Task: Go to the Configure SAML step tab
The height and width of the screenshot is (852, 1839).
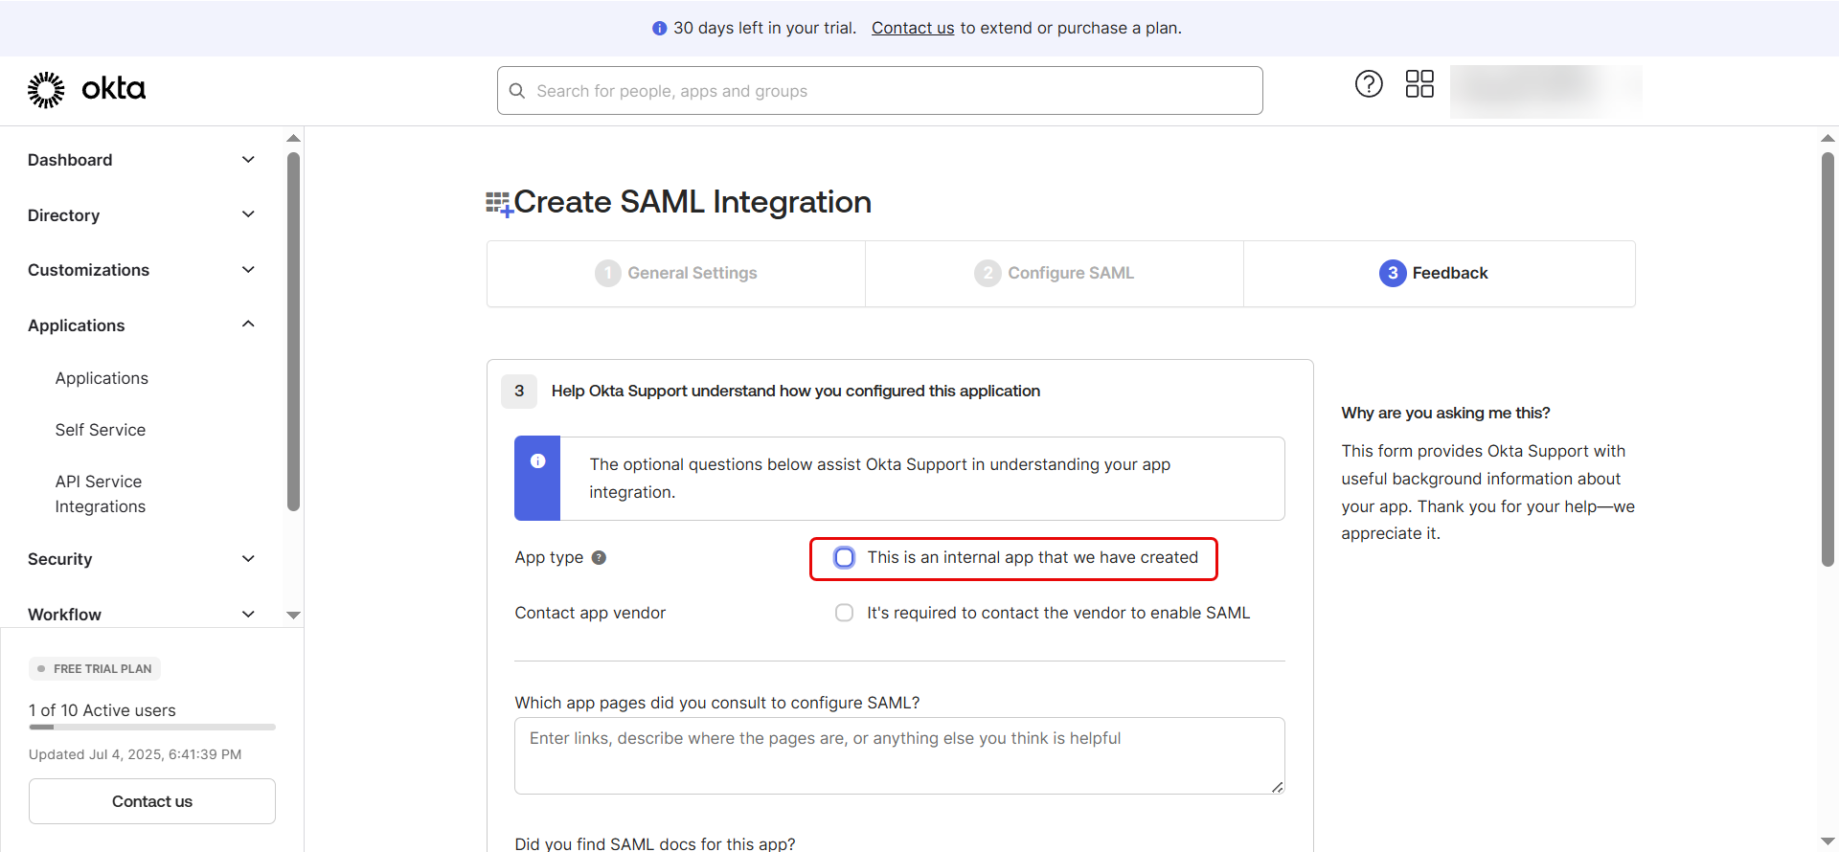Action: click(x=1055, y=274)
